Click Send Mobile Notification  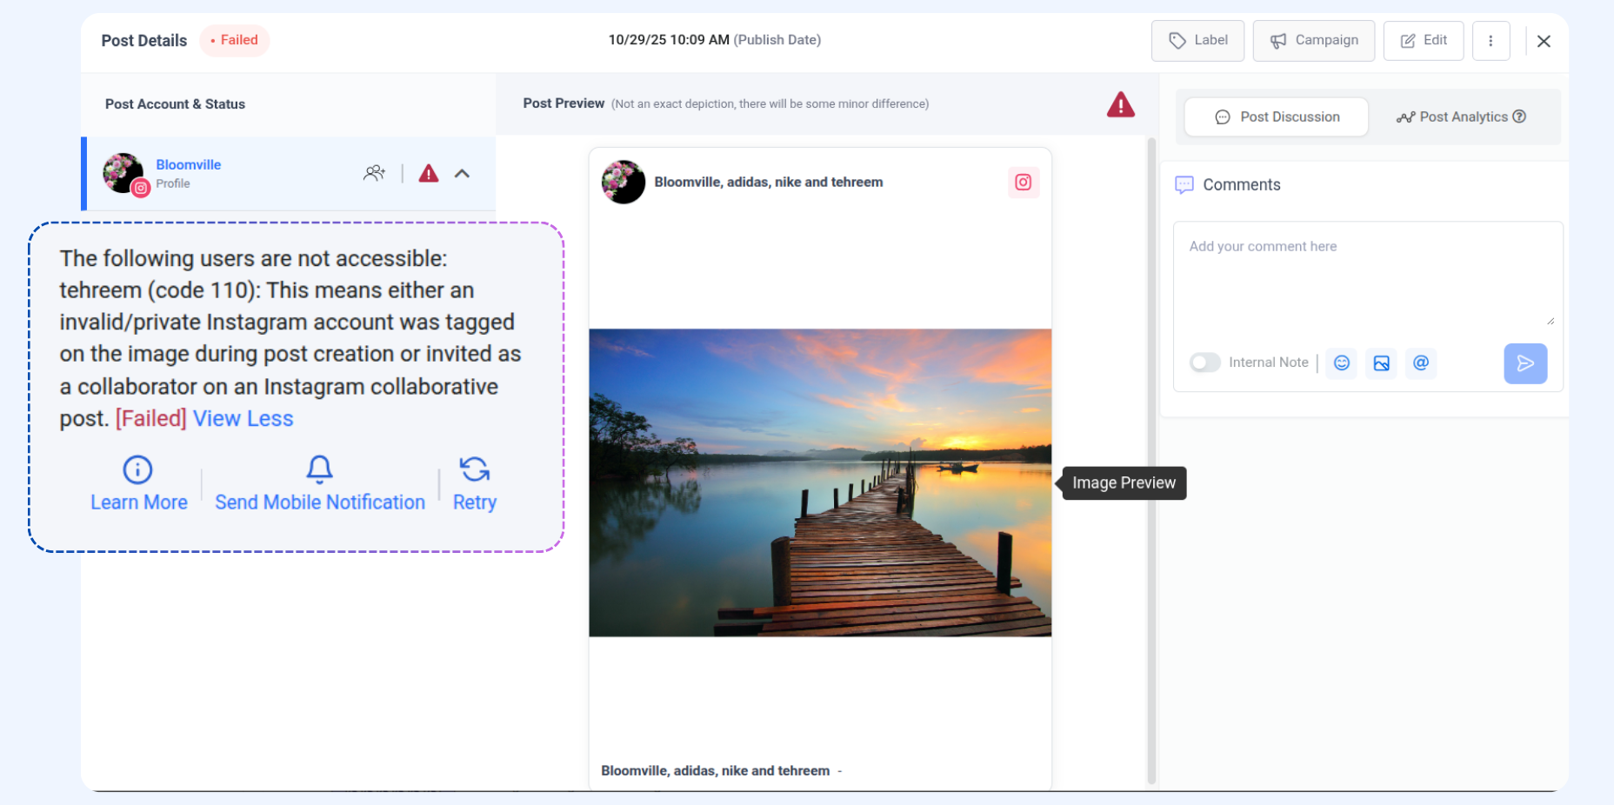pos(320,502)
